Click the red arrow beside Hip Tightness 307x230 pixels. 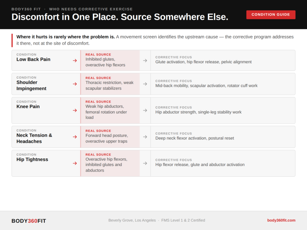coord(75,163)
